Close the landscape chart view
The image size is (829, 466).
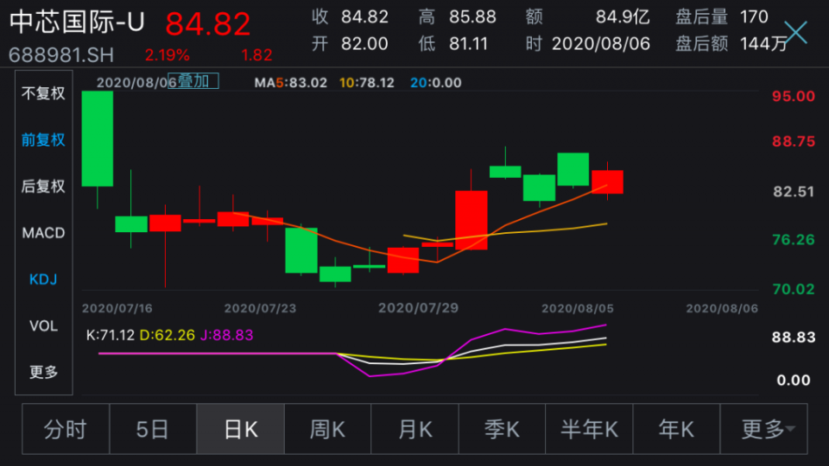[x=794, y=33]
